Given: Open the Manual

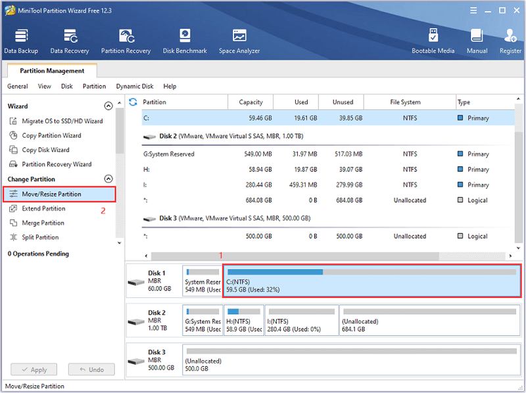Looking at the screenshot, I should tap(477, 41).
